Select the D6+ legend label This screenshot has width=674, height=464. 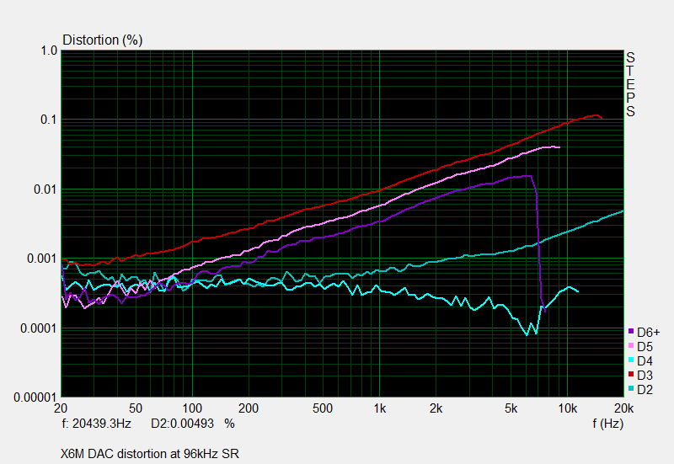pos(648,333)
